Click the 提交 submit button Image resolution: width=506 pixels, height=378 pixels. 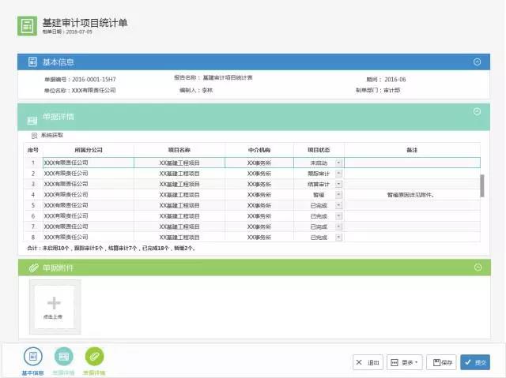click(475, 362)
